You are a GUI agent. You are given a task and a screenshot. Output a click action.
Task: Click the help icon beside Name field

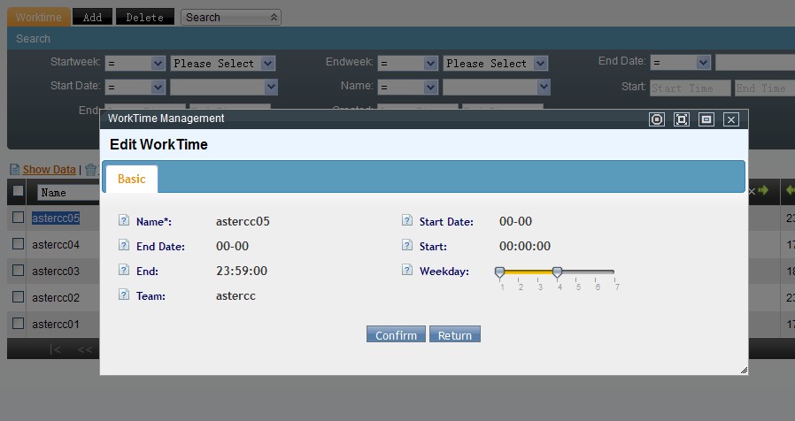(124, 221)
